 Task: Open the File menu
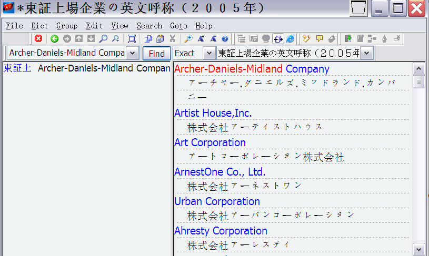(x=15, y=26)
